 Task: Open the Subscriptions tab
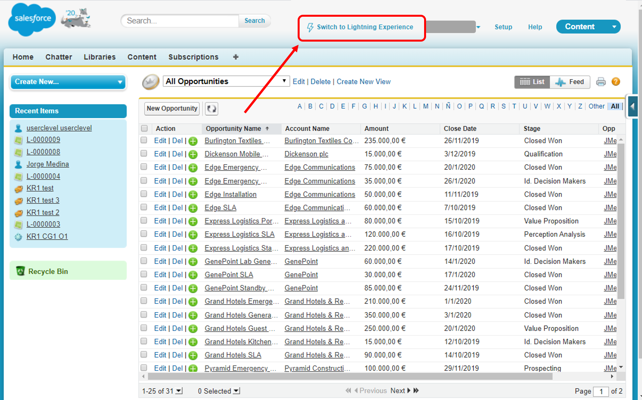[193, 57]
